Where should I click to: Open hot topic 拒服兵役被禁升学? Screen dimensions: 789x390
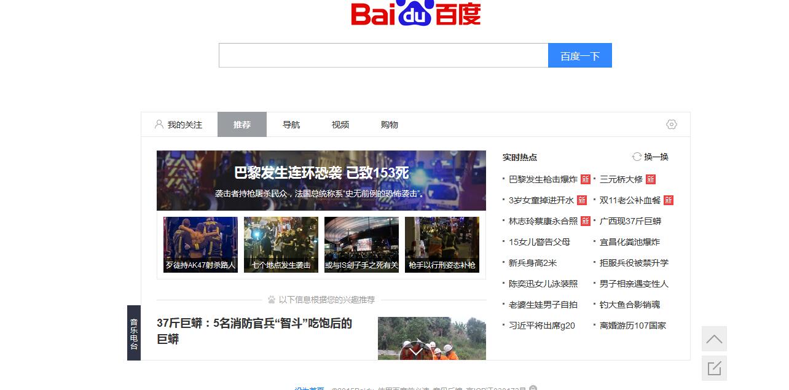coord(634,263)
